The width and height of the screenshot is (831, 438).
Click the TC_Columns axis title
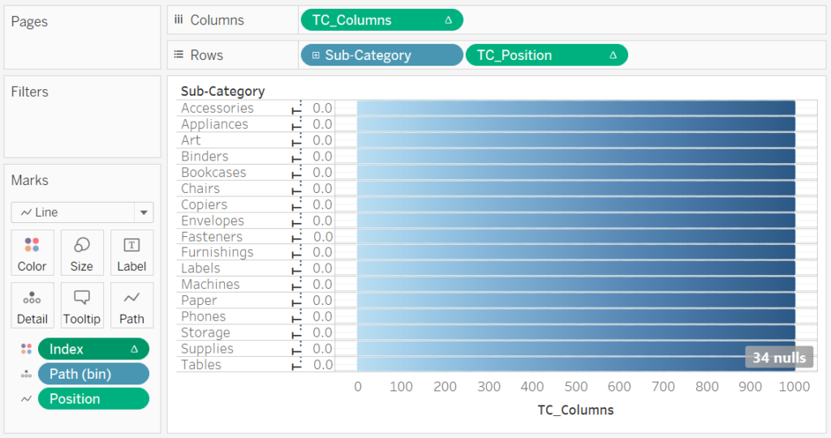[575, 410]
